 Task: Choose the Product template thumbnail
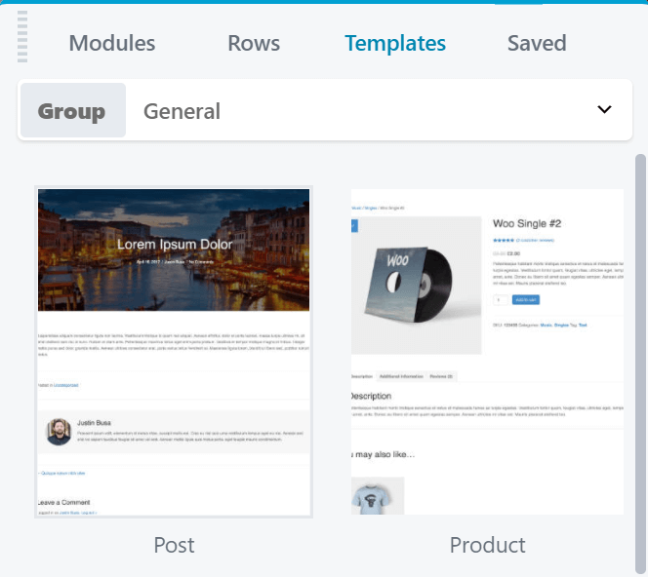(487, 352)
